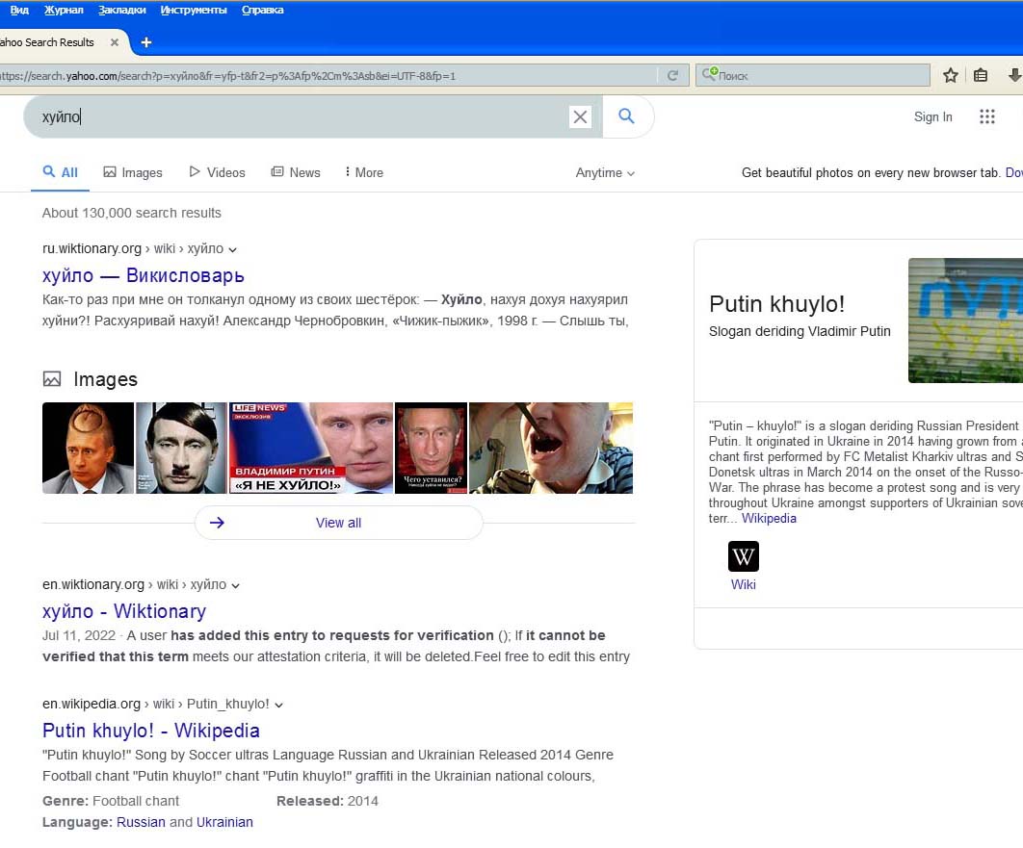The width and height of the screenshot is (1023, 848).
Task: Submit search with magnifier button
Action: tap(626, 116)
